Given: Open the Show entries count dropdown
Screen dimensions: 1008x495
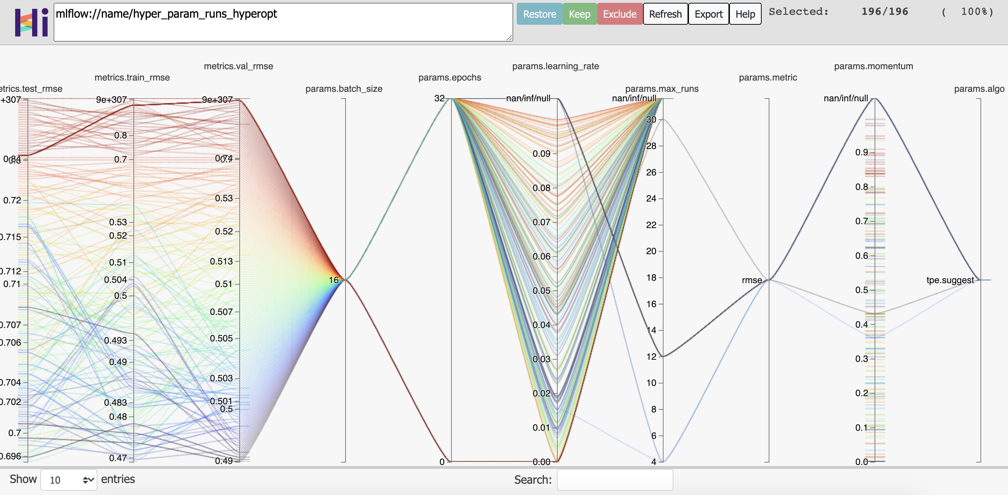Looking at the screenshot, I should coord(69,480).
